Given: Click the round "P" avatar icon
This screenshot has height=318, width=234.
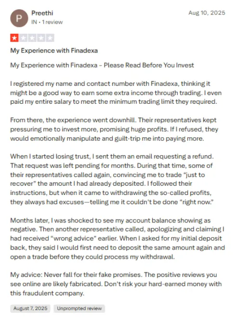Looking at the screenshot, I should point(19,18).
